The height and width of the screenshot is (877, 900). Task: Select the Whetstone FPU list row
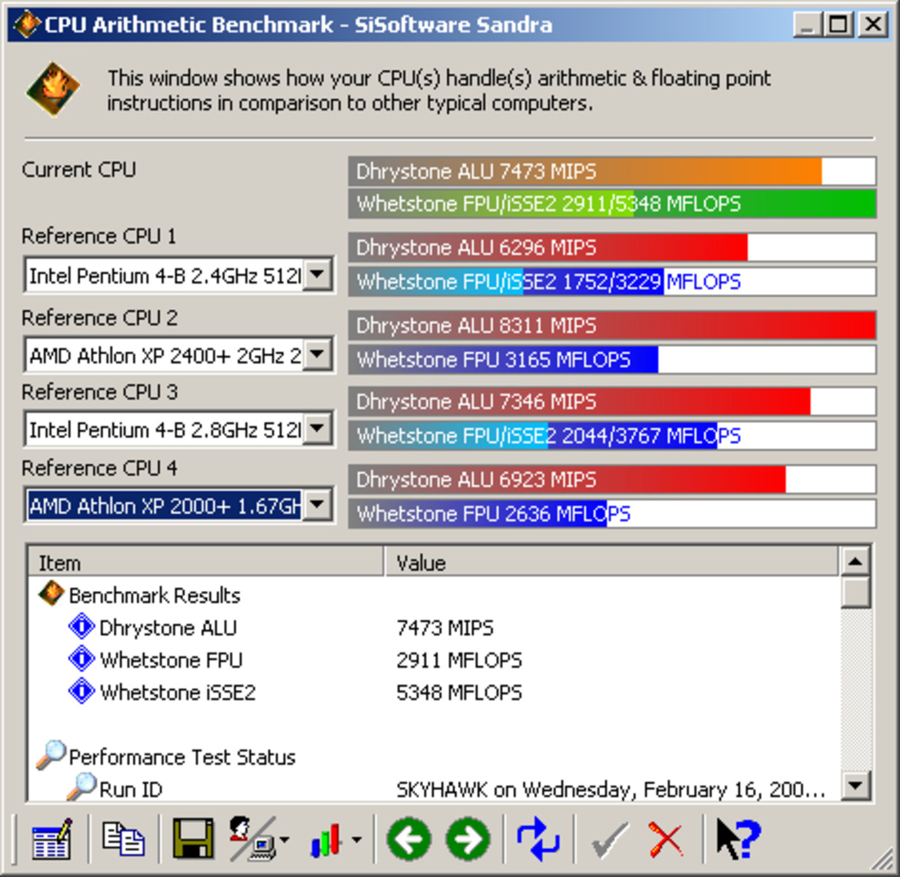click(x=435, y=659)
